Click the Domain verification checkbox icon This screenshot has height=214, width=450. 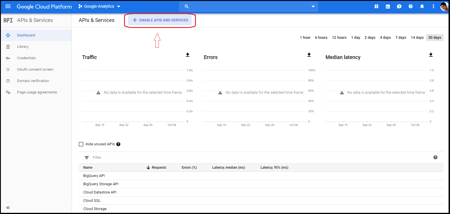(8, 81)
